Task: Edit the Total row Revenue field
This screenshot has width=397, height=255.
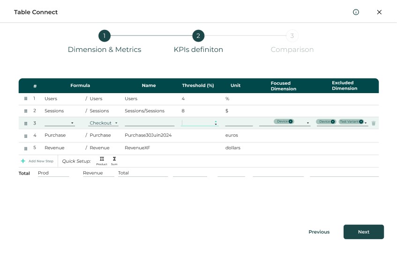Action: point(98,173)
